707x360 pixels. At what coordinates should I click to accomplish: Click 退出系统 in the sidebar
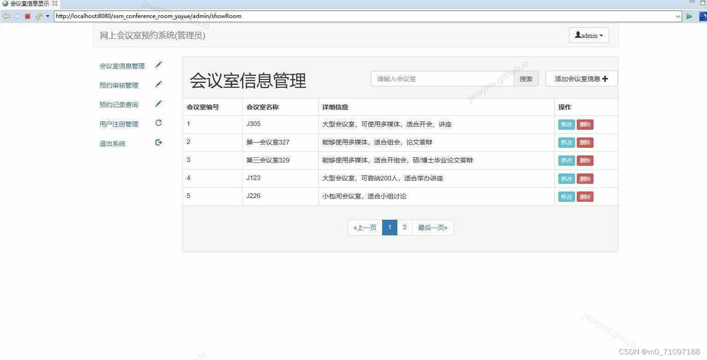[x=113, y=144]
